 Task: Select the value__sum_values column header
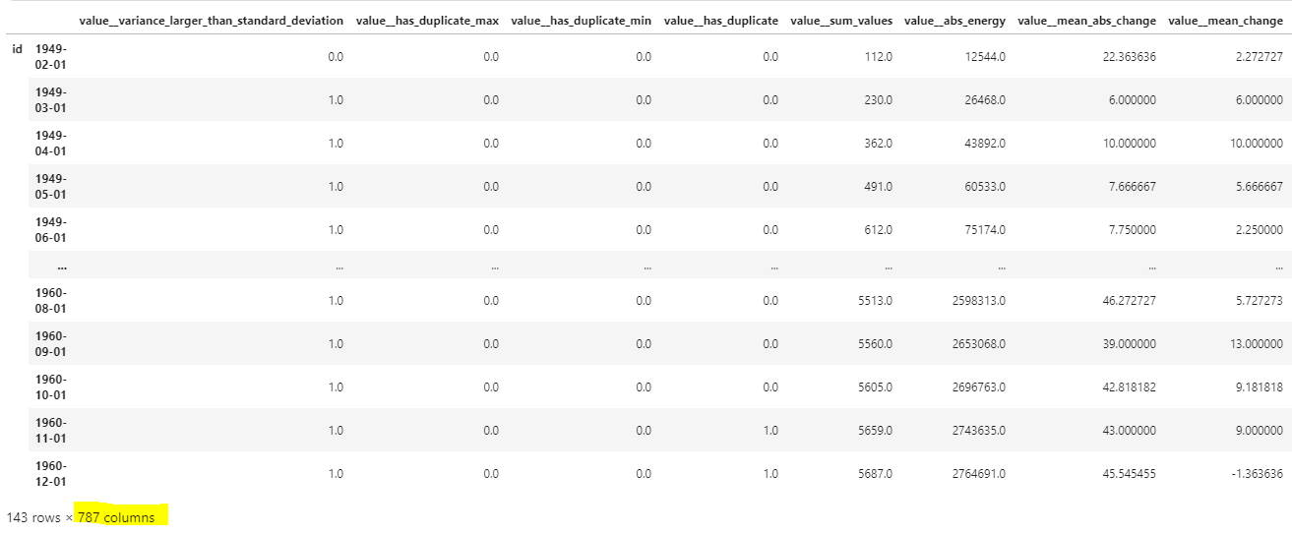pyautogui.click(x=842, y=21)
